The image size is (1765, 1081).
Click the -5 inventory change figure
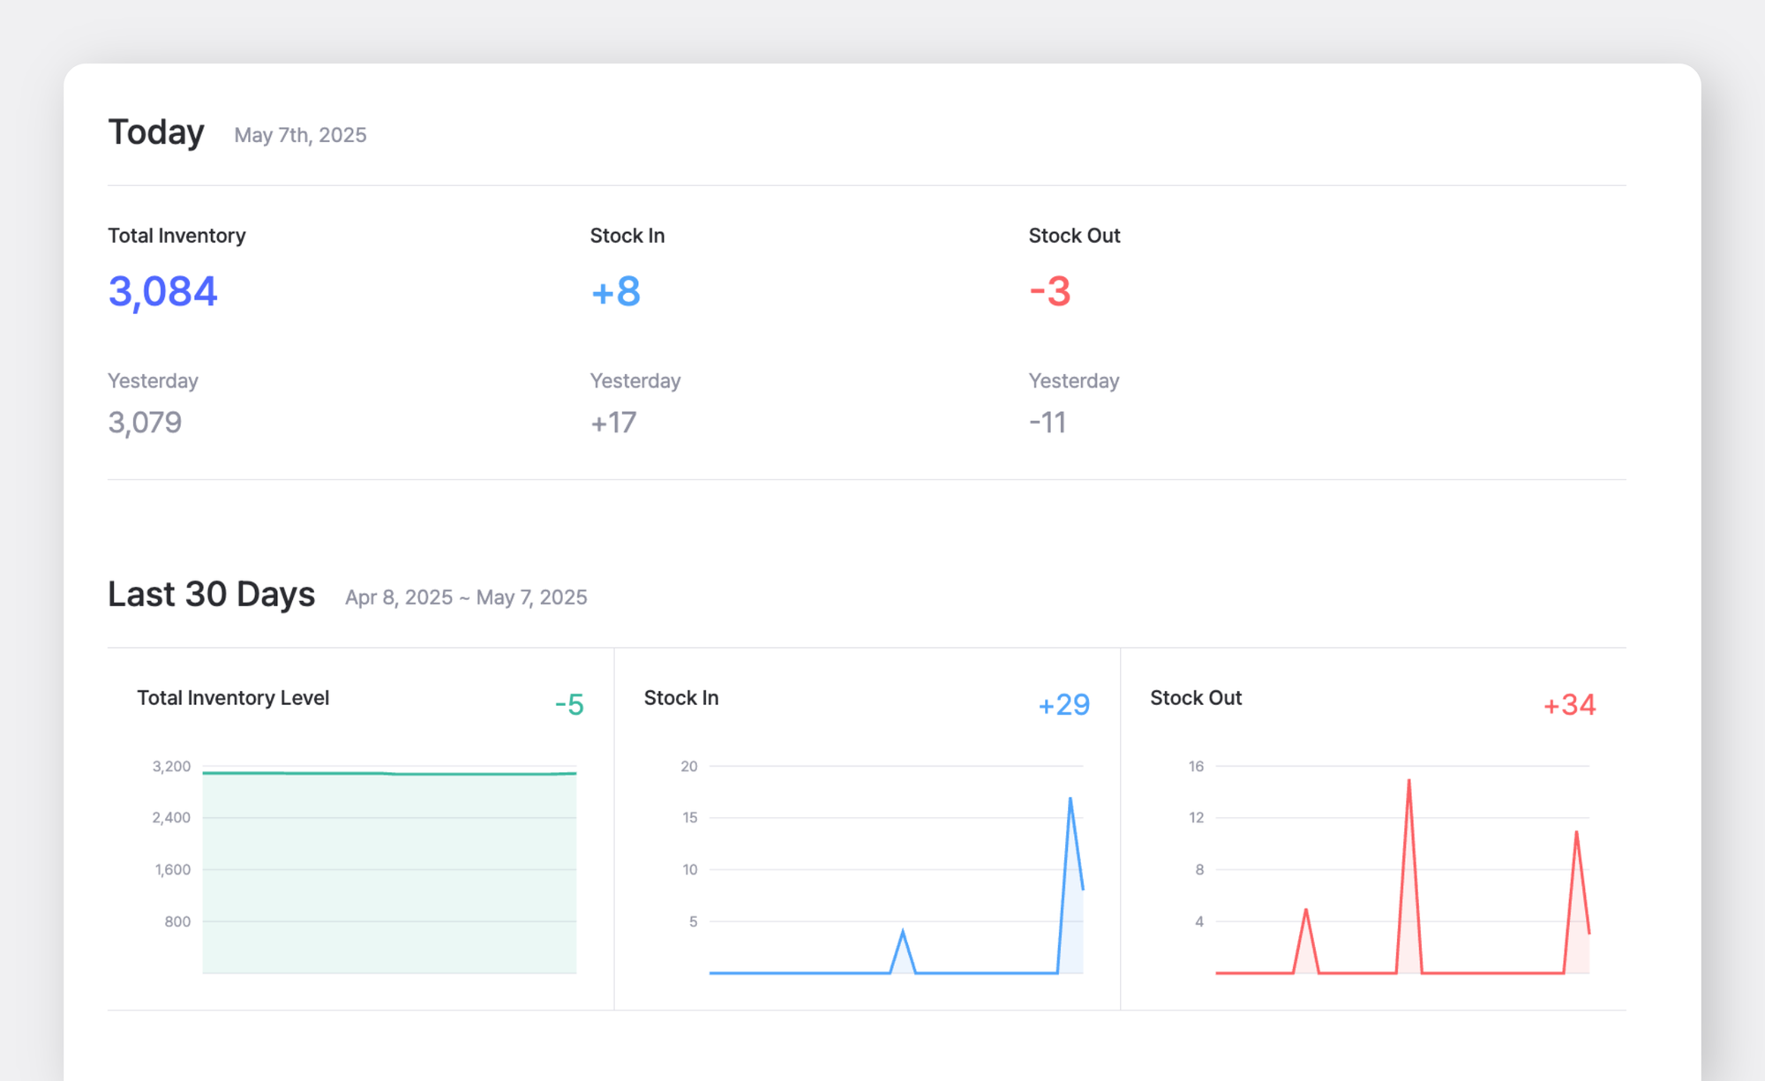pyautogui.click(x=569, y=704)
